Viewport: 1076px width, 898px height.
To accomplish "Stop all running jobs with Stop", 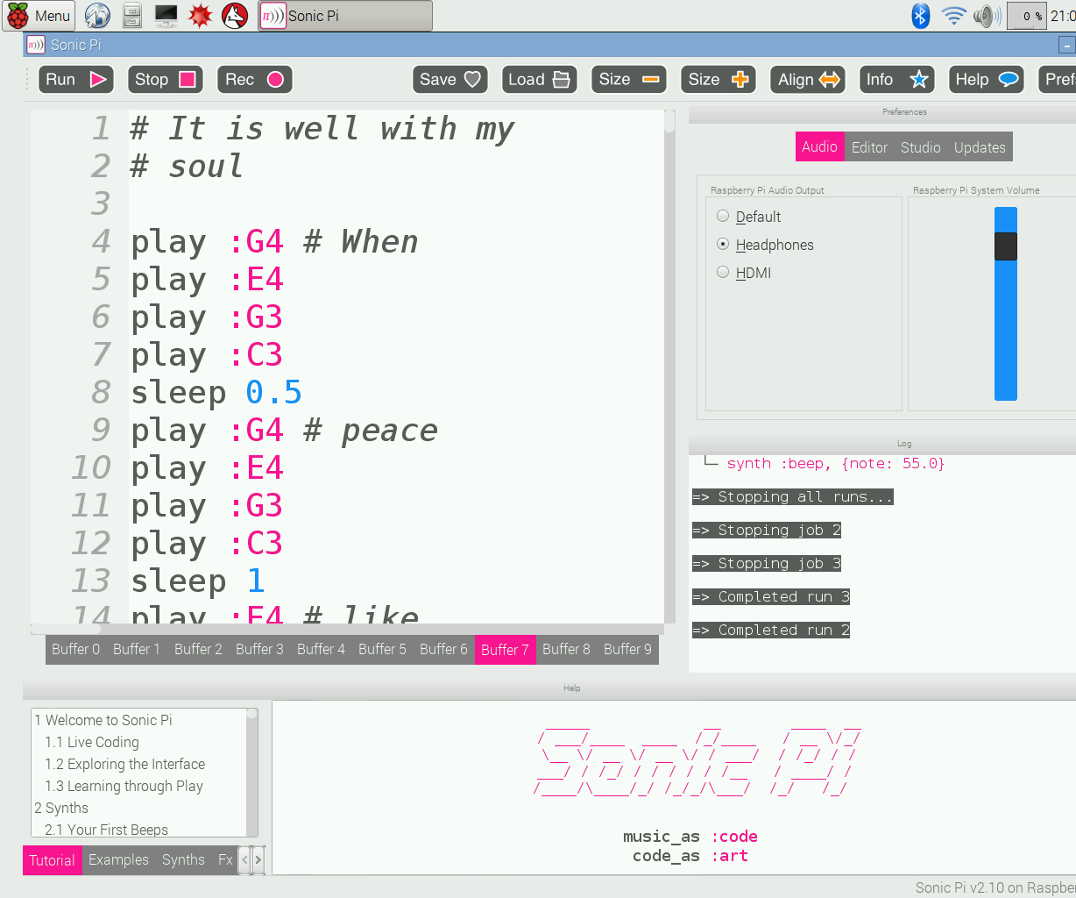I will 165,79.
